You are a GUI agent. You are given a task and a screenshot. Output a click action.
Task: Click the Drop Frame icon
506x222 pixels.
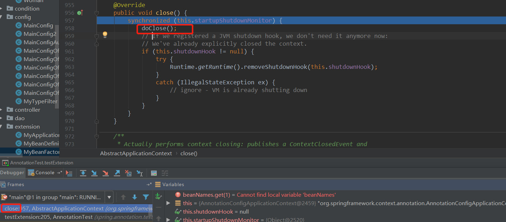(128, 173)
